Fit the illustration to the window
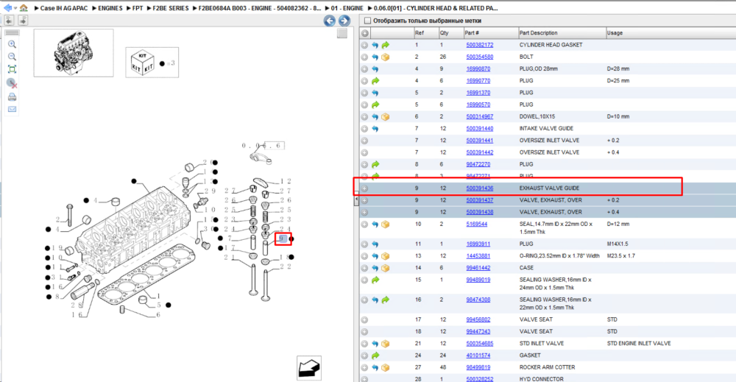Screen dimensions: 736x382 13,69
